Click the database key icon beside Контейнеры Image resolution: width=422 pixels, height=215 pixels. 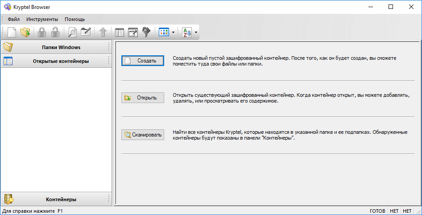click(9, 199)
